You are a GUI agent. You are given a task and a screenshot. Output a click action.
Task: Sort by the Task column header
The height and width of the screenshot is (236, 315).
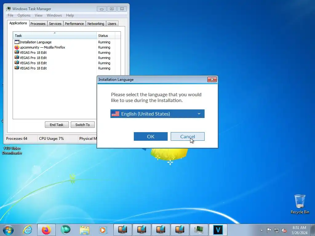(55, 36)
